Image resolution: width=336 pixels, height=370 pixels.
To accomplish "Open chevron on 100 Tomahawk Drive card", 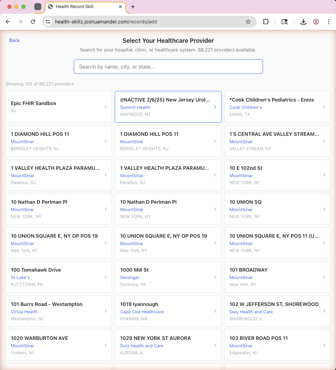I will click(x=105, y=277).
